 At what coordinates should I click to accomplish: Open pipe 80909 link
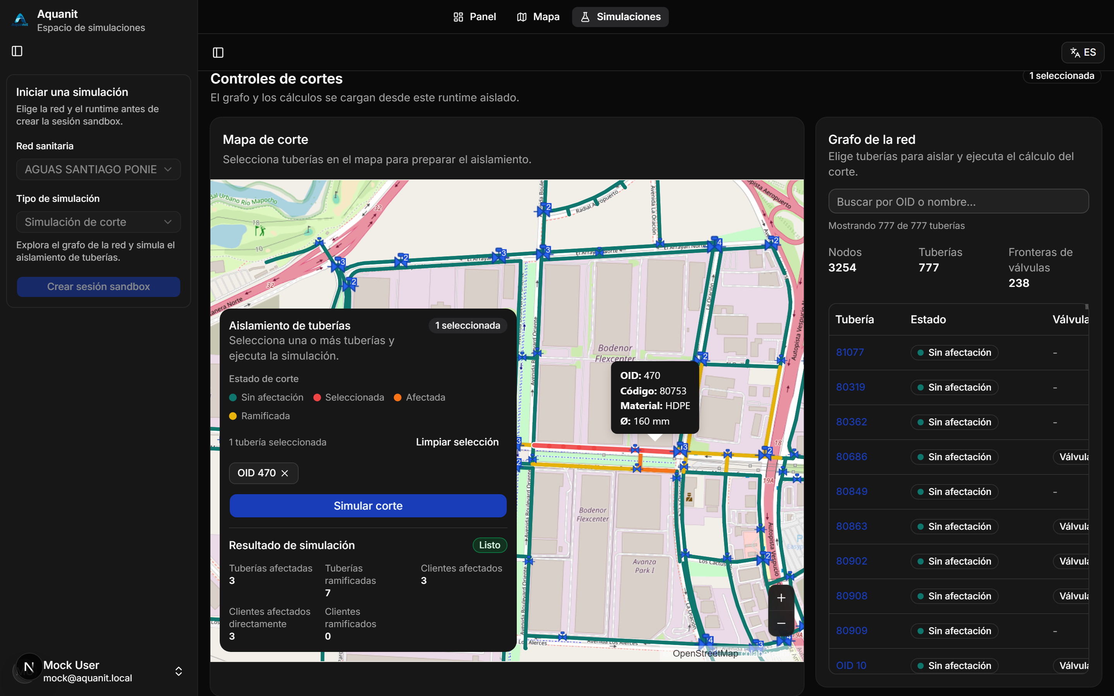pos(852,631)
